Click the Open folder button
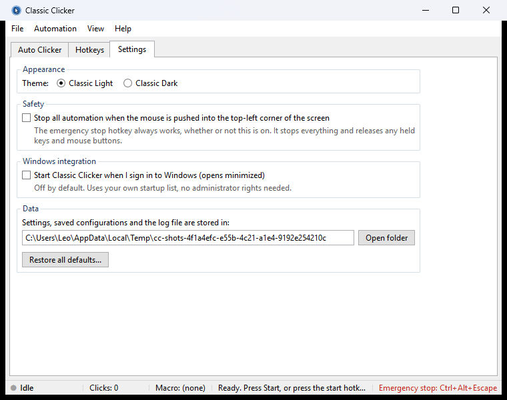The image size is (507, 400). [386, 238]
